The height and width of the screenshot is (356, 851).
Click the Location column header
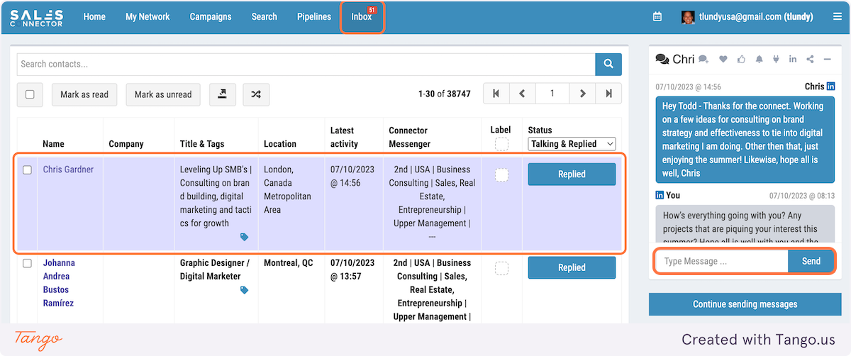[280, 144]
